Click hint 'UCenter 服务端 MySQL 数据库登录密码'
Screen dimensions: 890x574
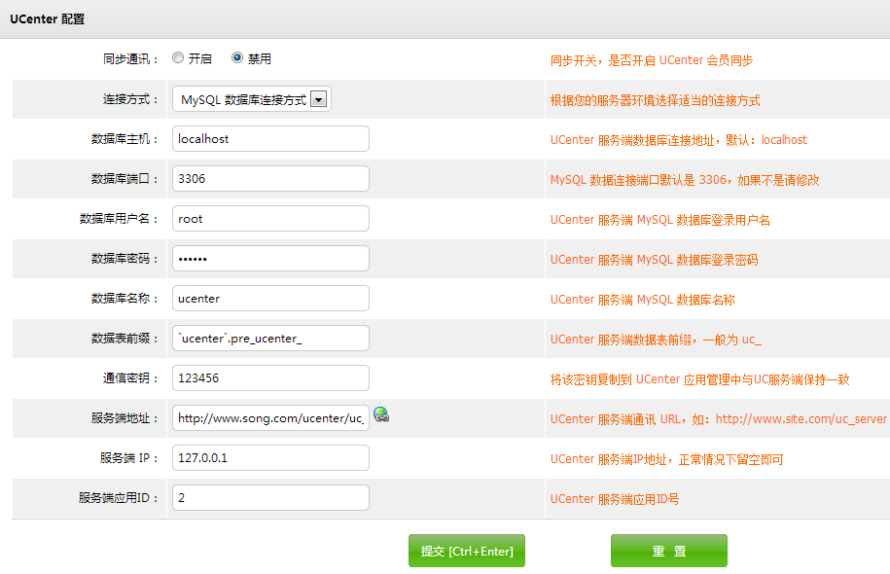pos(654,260)
